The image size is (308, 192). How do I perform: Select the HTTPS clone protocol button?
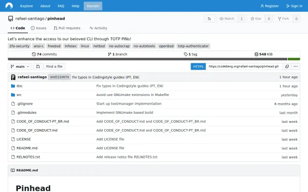198,66
